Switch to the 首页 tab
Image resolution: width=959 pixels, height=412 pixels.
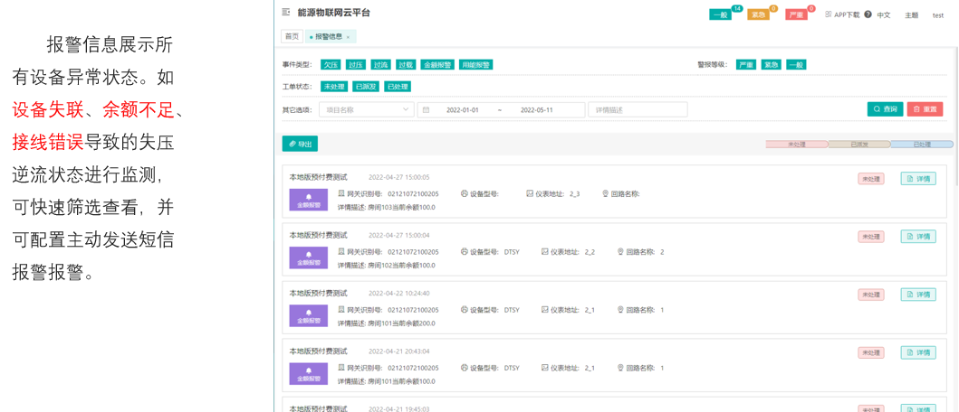point(291,37)
